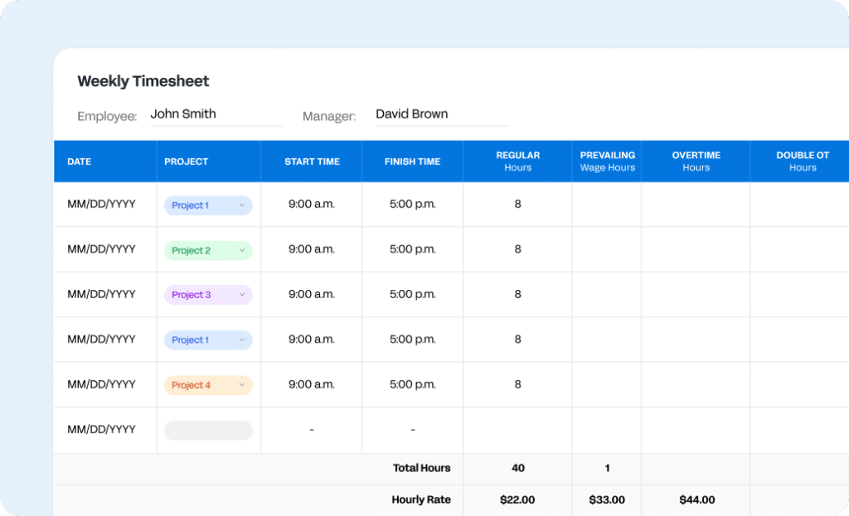The image size is (849, 516).
Task: Select the 9:00 a.m. start time for Project 3
Action: click(312, 294)
